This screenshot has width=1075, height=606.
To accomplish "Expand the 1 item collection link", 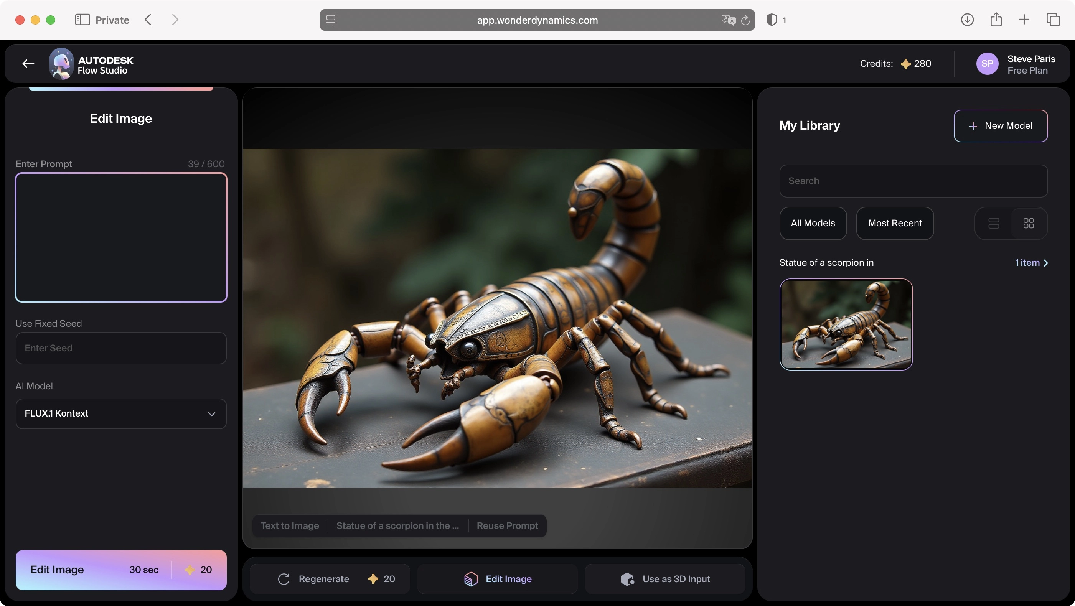I will 1031,263.
